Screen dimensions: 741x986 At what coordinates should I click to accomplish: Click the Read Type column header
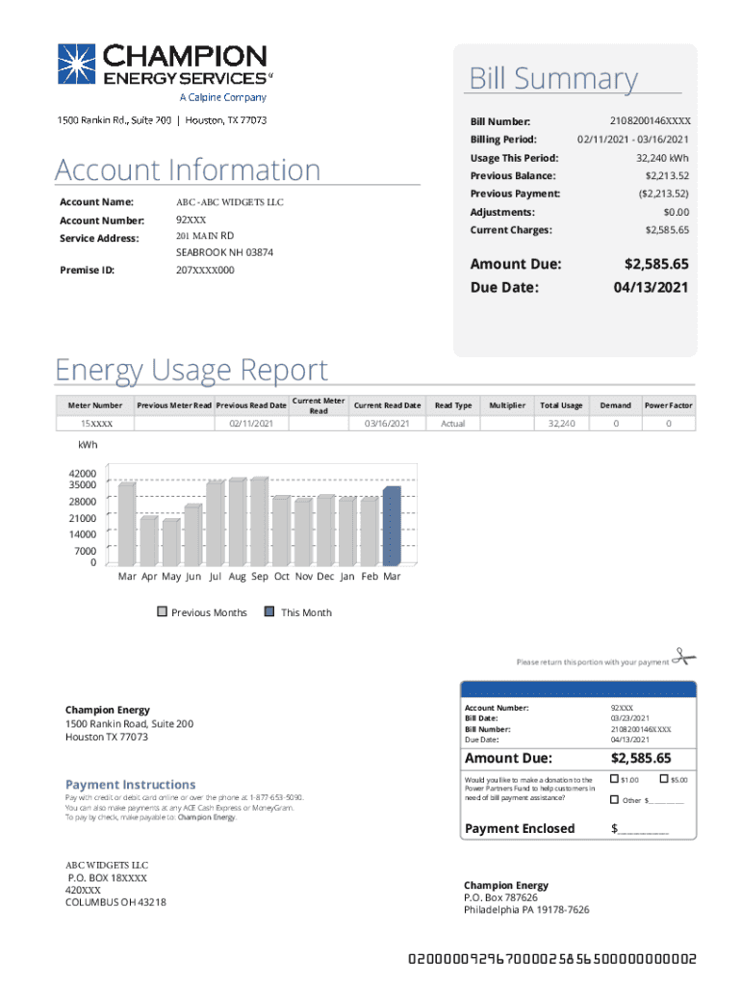pyautogui.click(x=453, y=405)
